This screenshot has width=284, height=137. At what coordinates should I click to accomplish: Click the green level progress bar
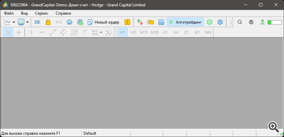pos(275,22)
